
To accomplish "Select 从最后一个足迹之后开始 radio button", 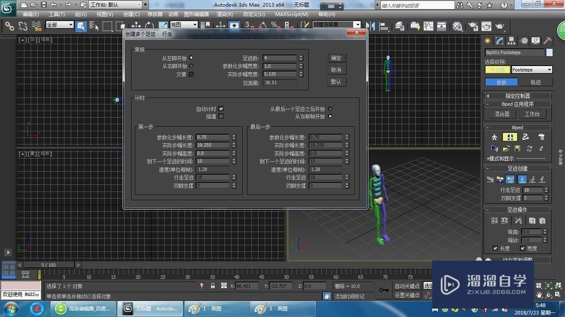I will click(330, 109).
